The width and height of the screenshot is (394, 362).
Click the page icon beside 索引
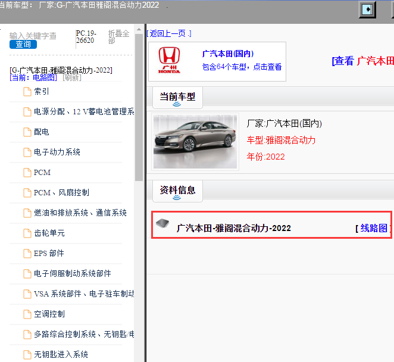coord(27,92)
